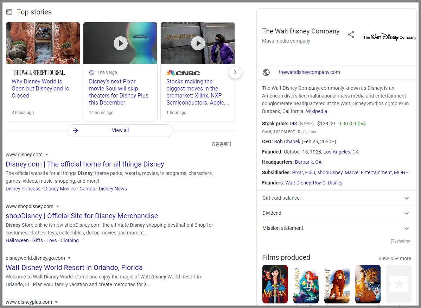
Task: Open dropdown arrow next to www.disney.com
Action: [47, 155]
